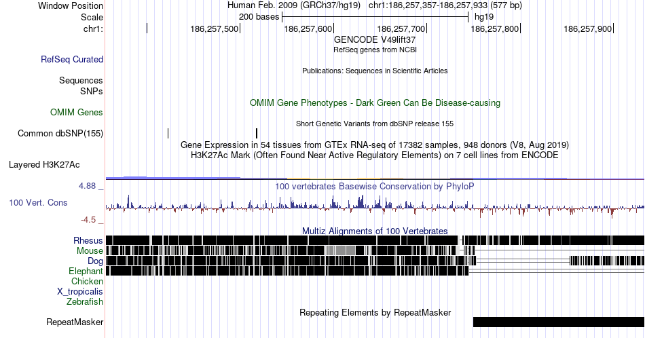Click the hg19 label beside the scale bar
The height and width of the screenshot is (338, 645).
click(x=484, y=17)
